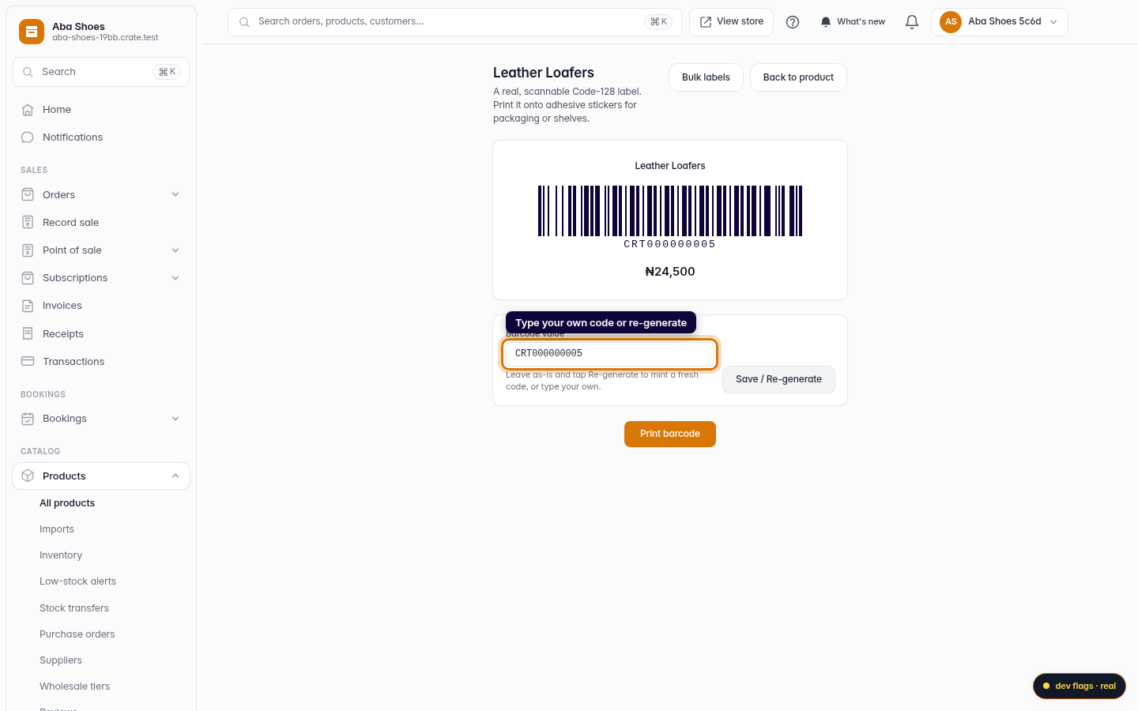This screenshot has width=1138, height=711.
Task: Focus the sidebar Search field
Action: (x=101, y=72)
